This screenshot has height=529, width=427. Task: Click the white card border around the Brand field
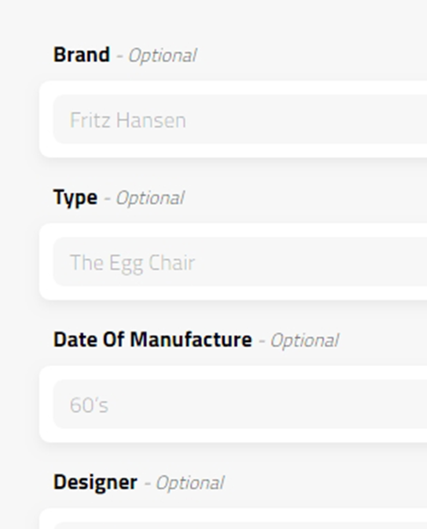[46, 120]
